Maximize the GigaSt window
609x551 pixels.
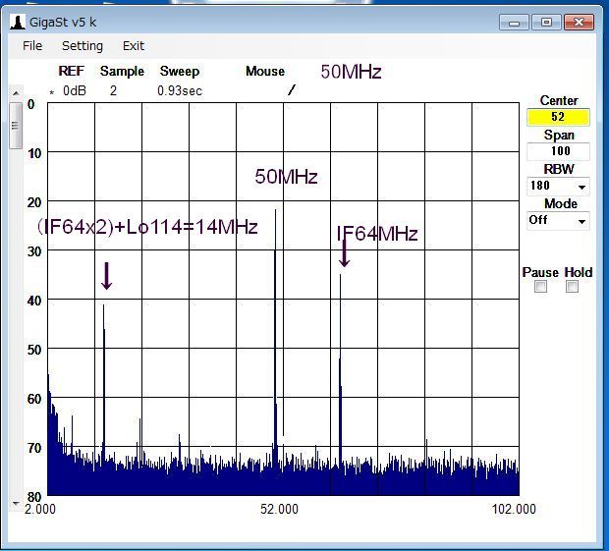coord(546,23)
